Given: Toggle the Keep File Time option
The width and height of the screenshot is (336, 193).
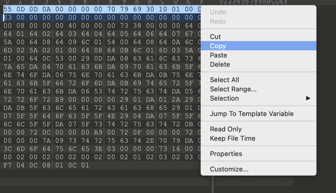Looking at the screenshot, I should click(x=232, y=138).
